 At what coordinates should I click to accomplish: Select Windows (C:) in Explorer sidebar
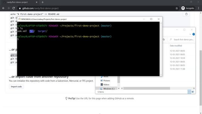pos(109,89)
